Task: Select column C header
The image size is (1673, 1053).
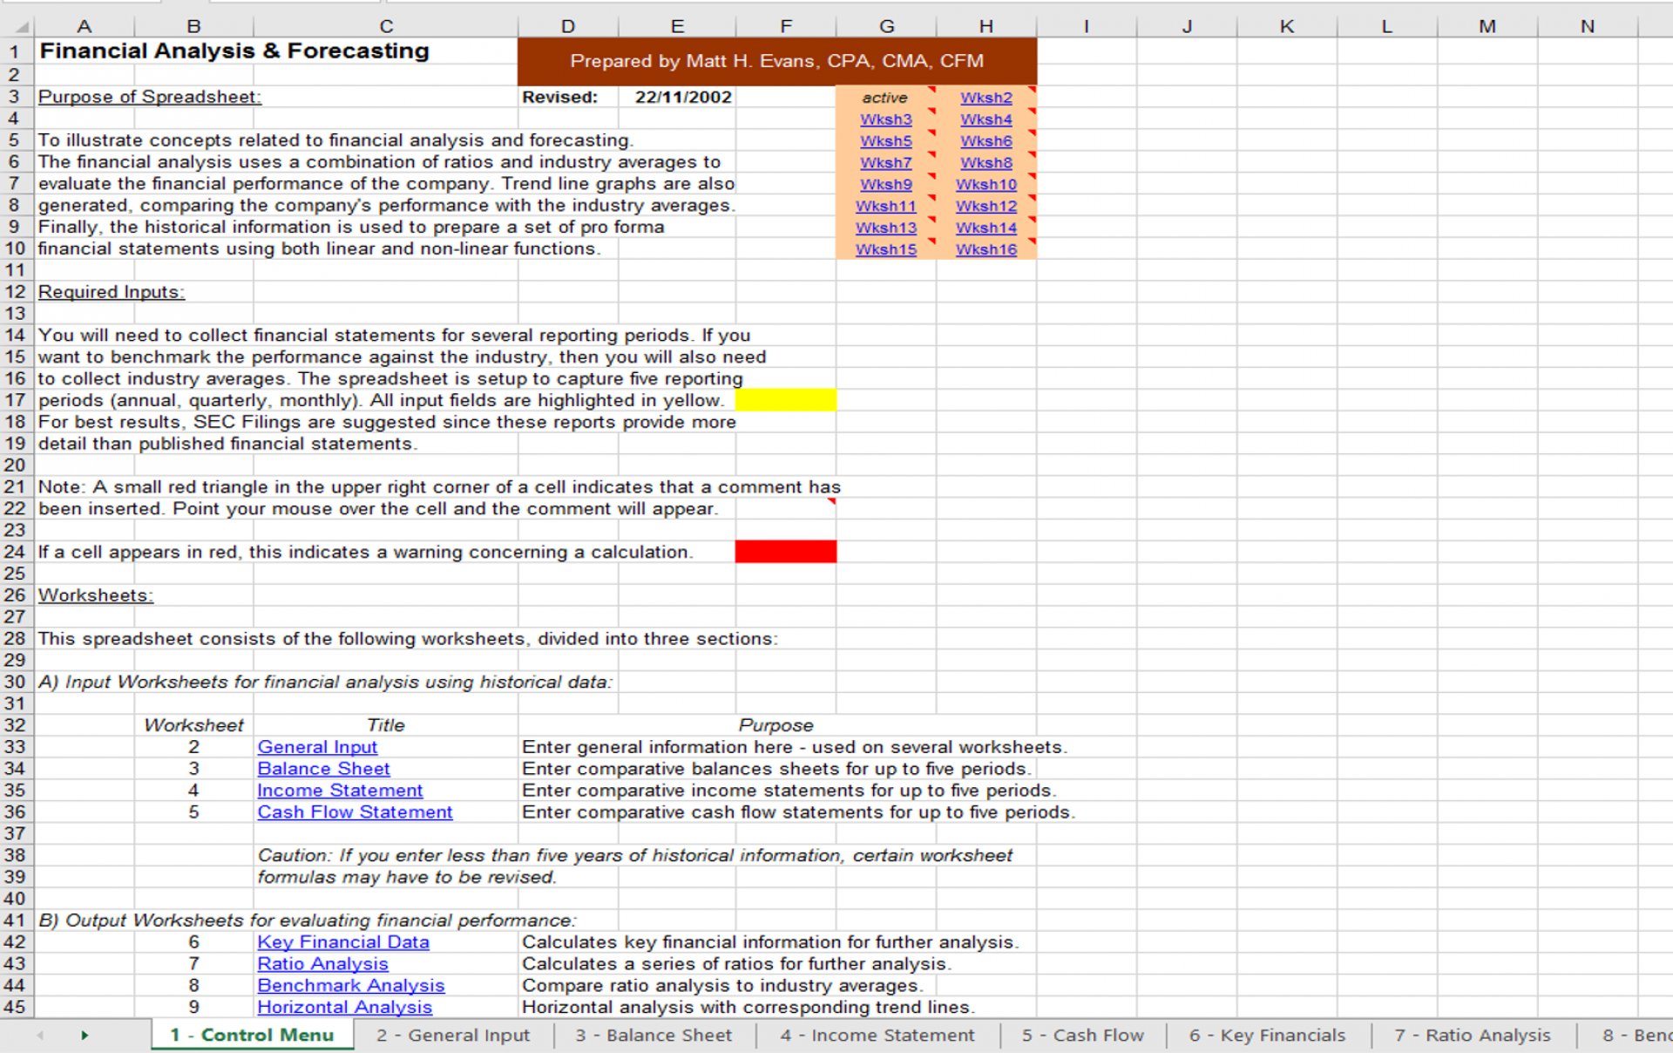Action: point(386,26)
